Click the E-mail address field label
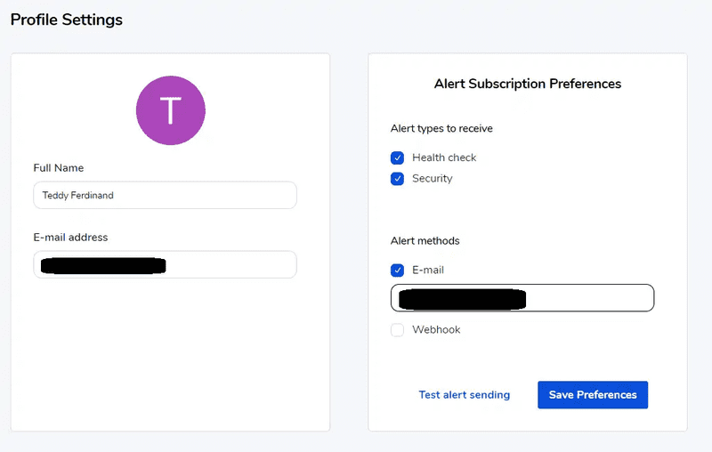This screenshot has height=452, width=712. [x=70, y=238]
